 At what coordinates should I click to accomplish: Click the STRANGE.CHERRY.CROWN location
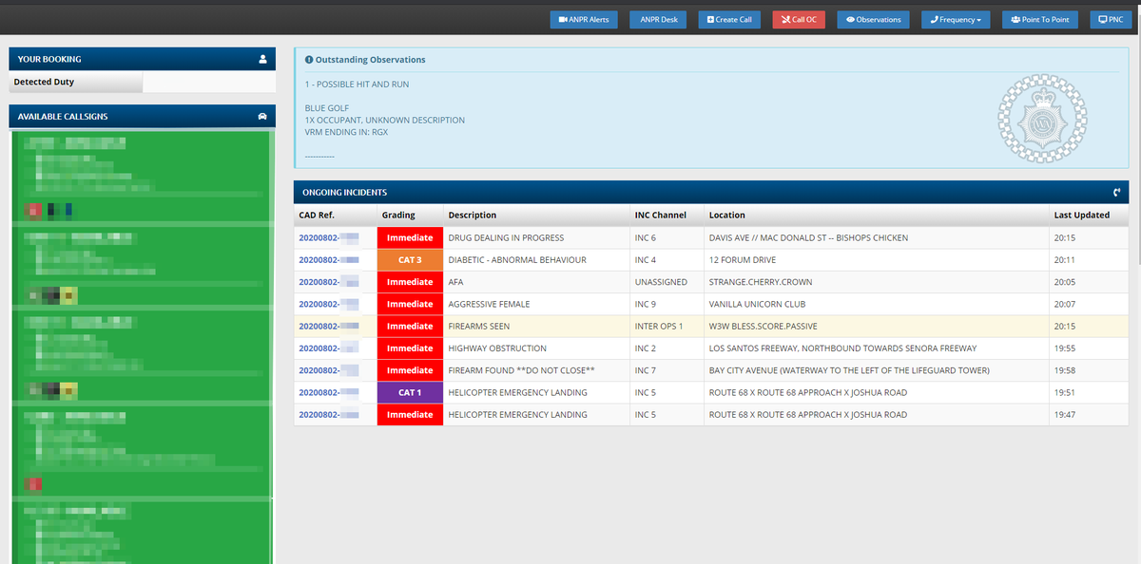pyautogui.click(x=761, y=282)
